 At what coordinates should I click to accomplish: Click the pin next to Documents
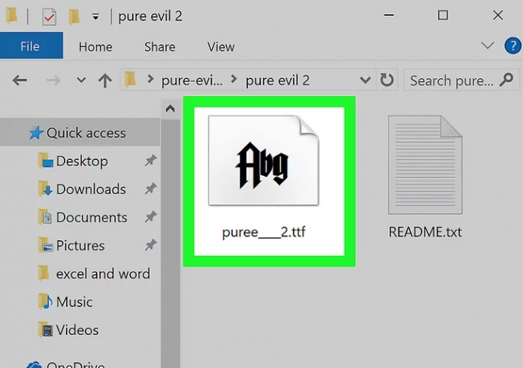point(150,217)
